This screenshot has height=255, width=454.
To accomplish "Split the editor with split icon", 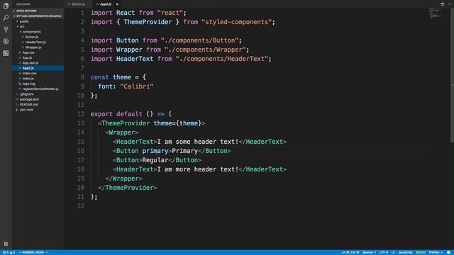I will (x=442, y=4).
